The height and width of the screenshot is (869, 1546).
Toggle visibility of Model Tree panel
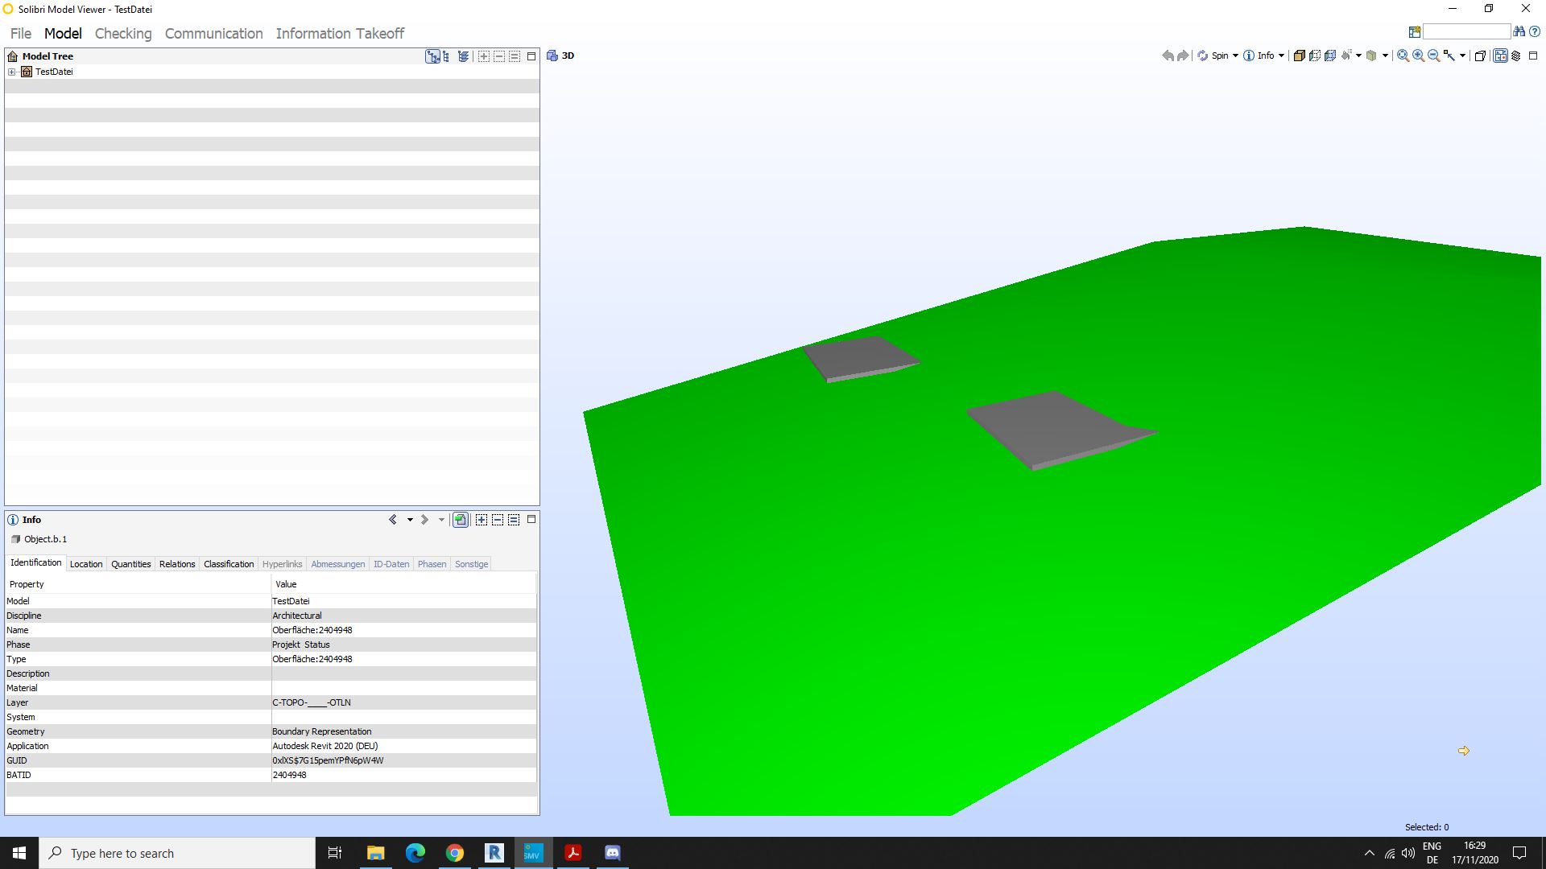[x=532, y=56]
